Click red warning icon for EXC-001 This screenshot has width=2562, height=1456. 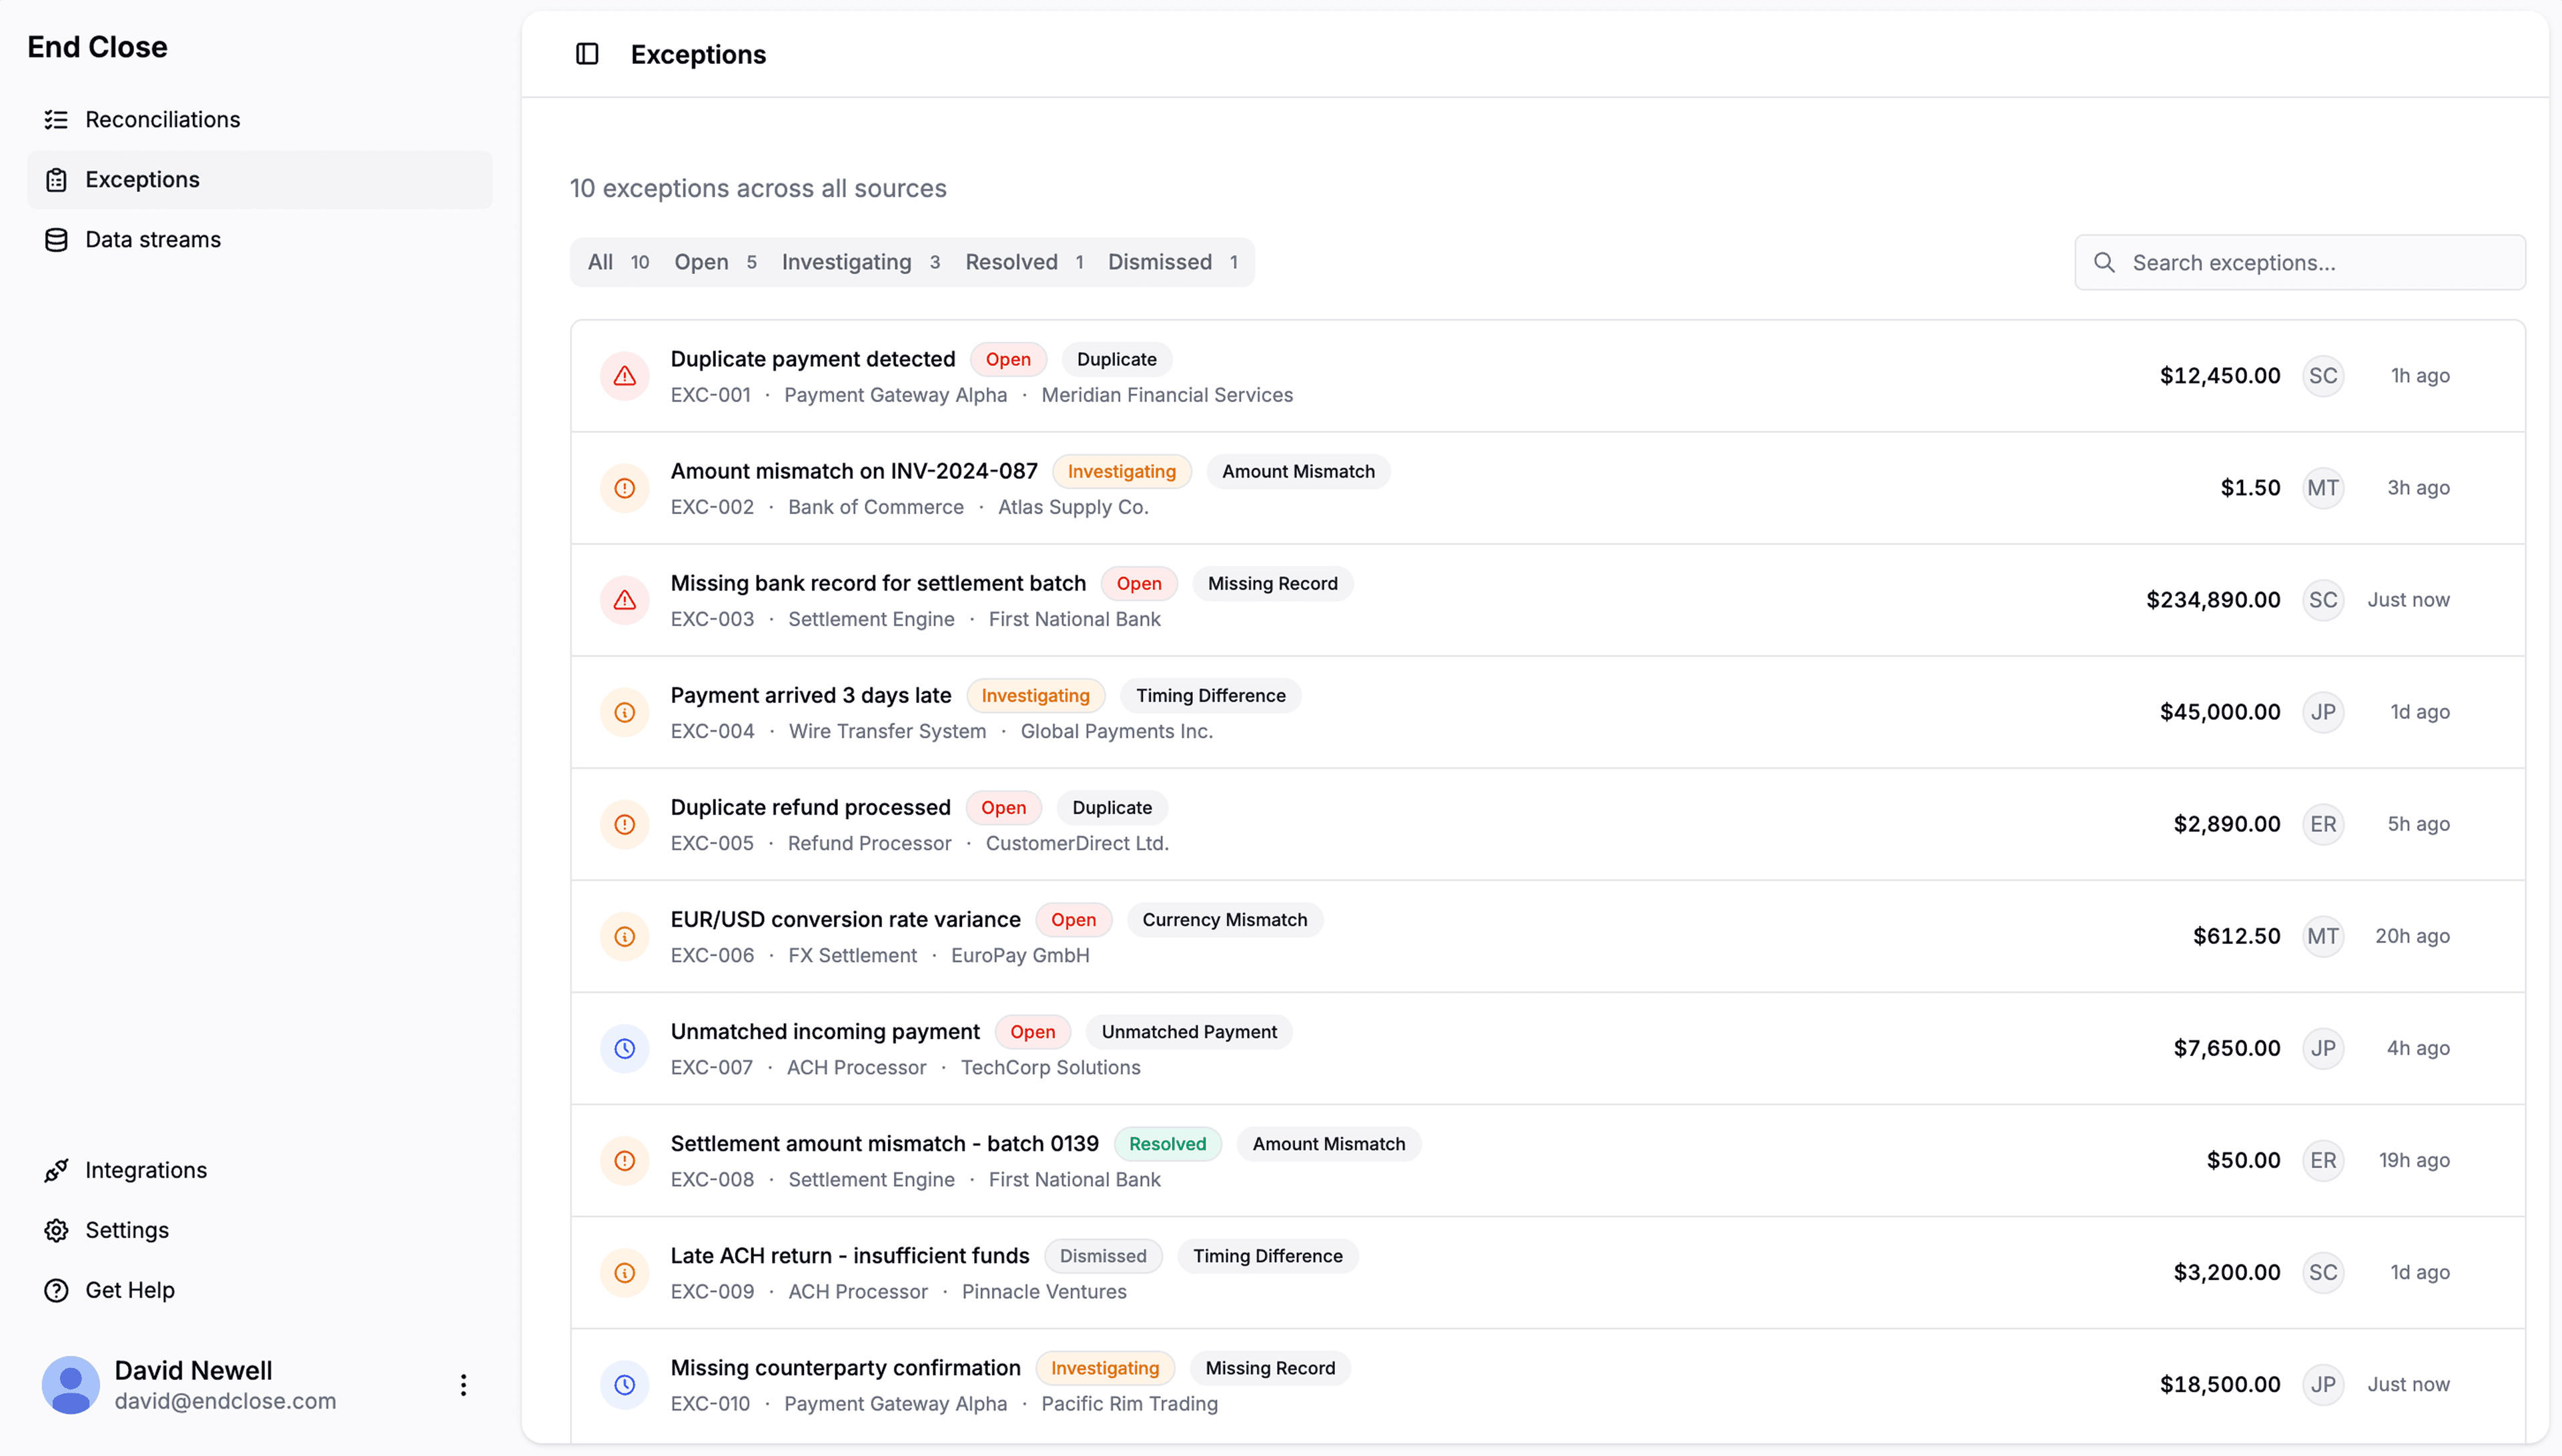coord(625,376)
